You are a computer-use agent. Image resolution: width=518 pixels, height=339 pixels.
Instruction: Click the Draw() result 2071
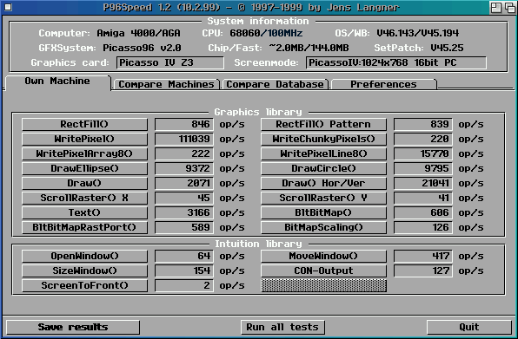184,183
